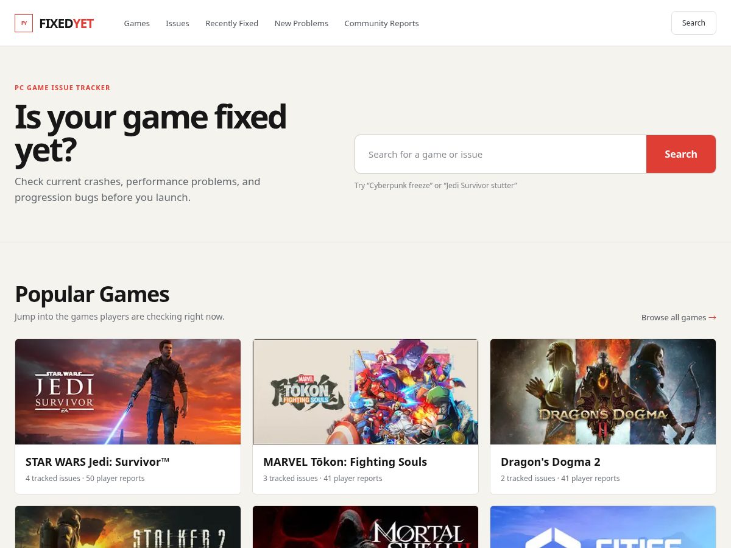Click the 'Is your game fixed yet?' headline
The height and width of the screenshot is (548, 731).
coord(150,134)
